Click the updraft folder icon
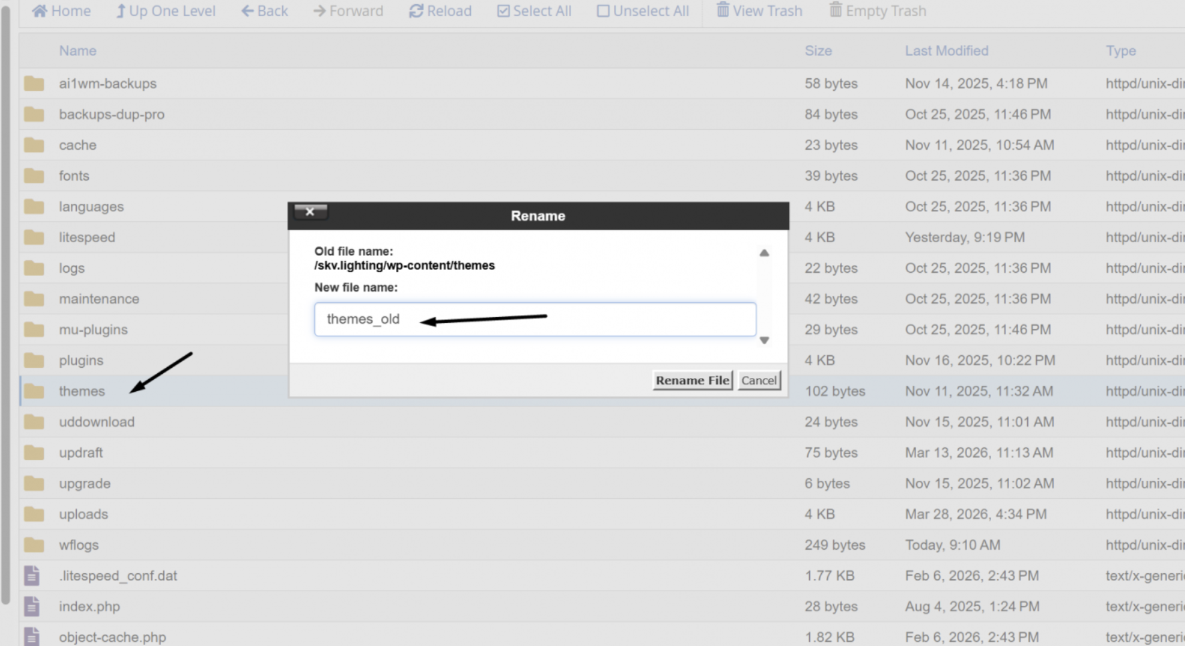The image size is (1185, 646). (x=34, y=453)
